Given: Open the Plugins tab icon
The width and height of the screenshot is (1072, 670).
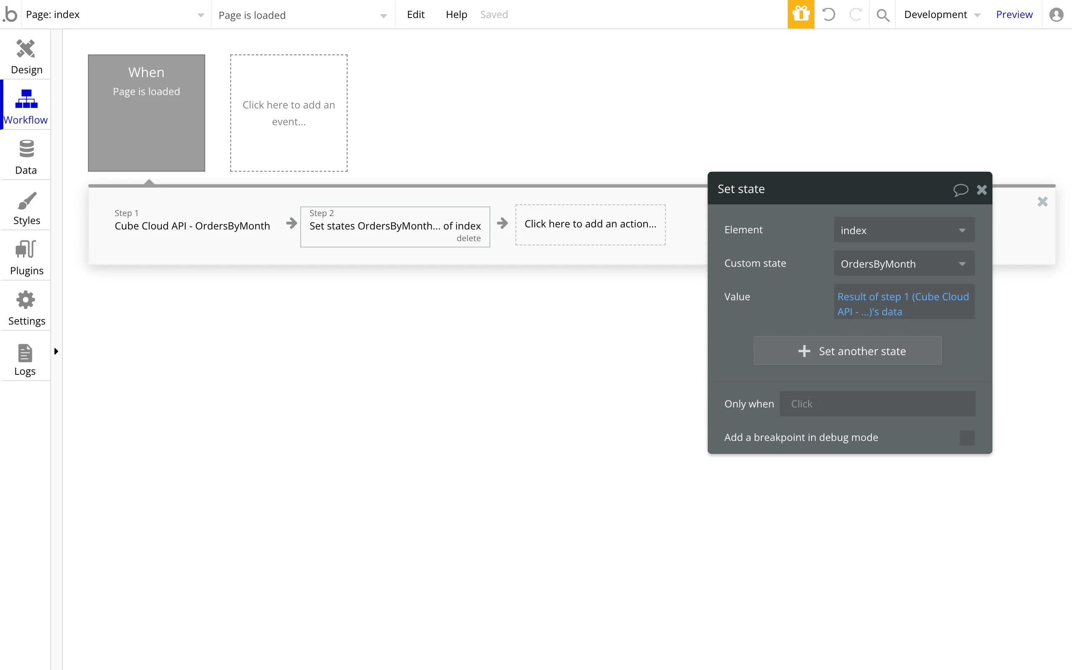Looking at the screenshot, I should coord(26,250).
